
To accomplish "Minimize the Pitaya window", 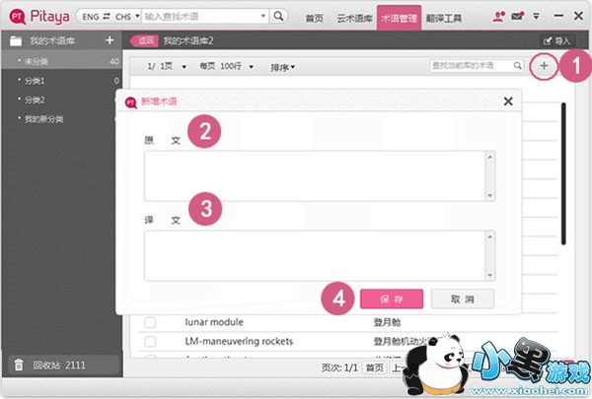I will [558, 16].
